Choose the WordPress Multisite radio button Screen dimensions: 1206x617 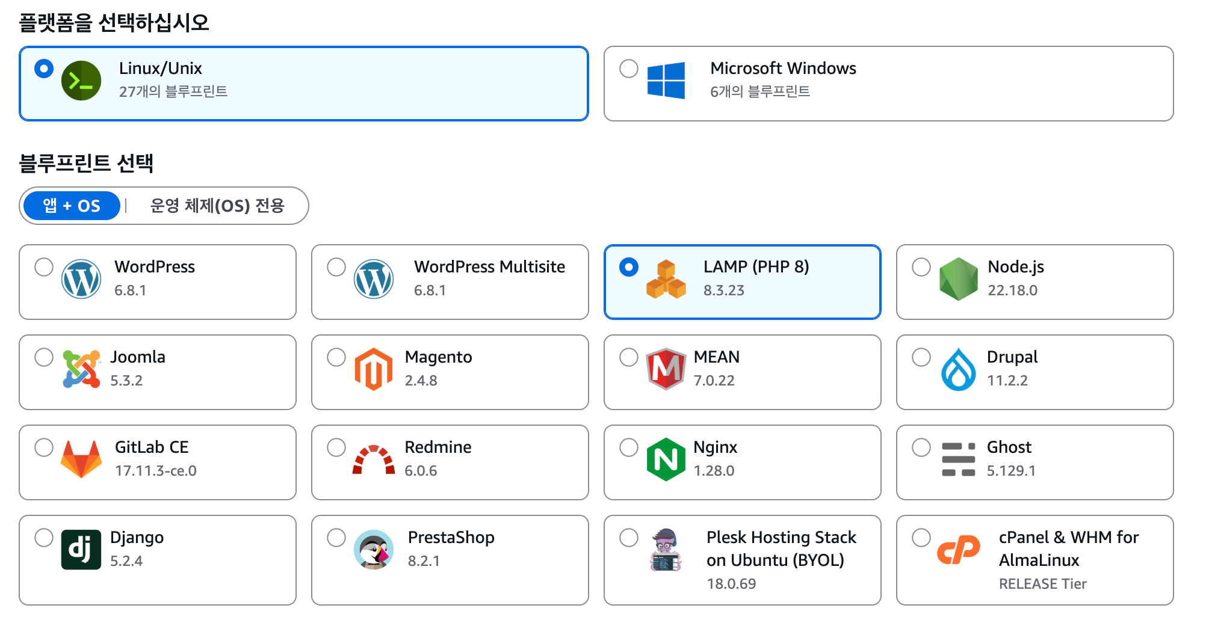tap(336, 267)
